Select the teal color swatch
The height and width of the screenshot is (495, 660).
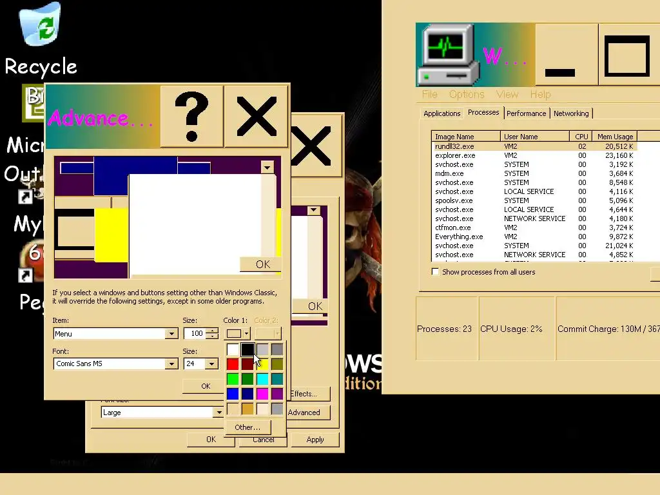(x=277, y=379)
